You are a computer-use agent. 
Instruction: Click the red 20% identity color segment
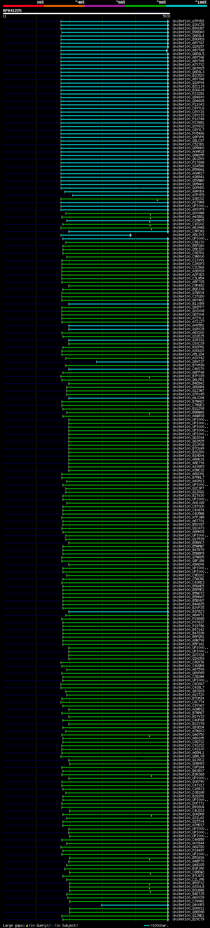click(23, 6)
